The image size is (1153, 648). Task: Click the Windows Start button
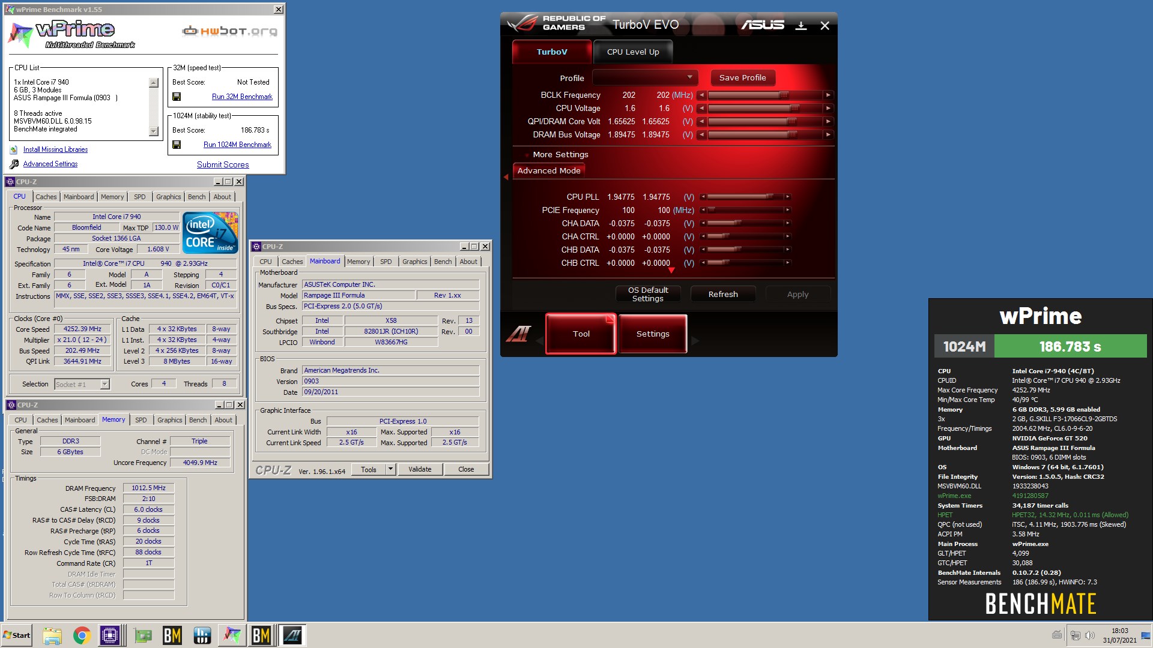click(17, 635)
